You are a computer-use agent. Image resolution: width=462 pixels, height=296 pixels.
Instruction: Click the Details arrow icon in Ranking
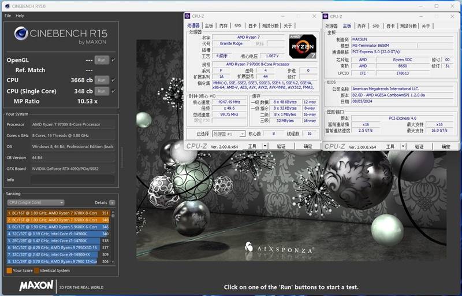(112, 203)
